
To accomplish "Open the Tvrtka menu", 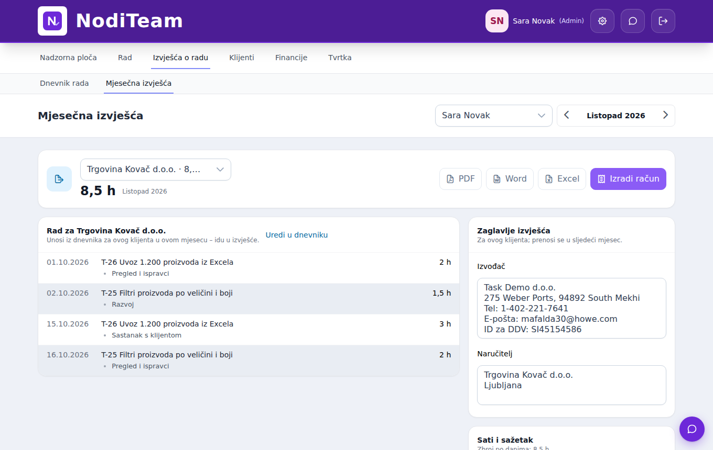I will click(x=340, y=58).
